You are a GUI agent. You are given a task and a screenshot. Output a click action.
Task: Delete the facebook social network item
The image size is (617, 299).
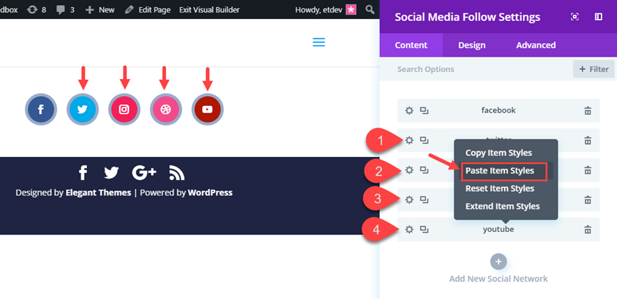pyautogui.click(x=588, y=111)
